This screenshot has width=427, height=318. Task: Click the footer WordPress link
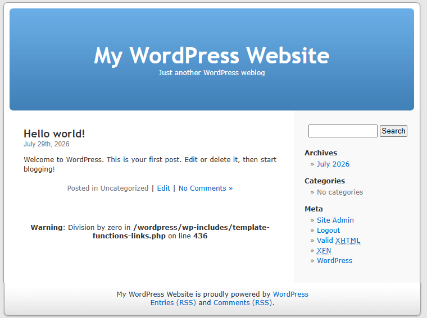pyautogui.click(x=290, y=294)
